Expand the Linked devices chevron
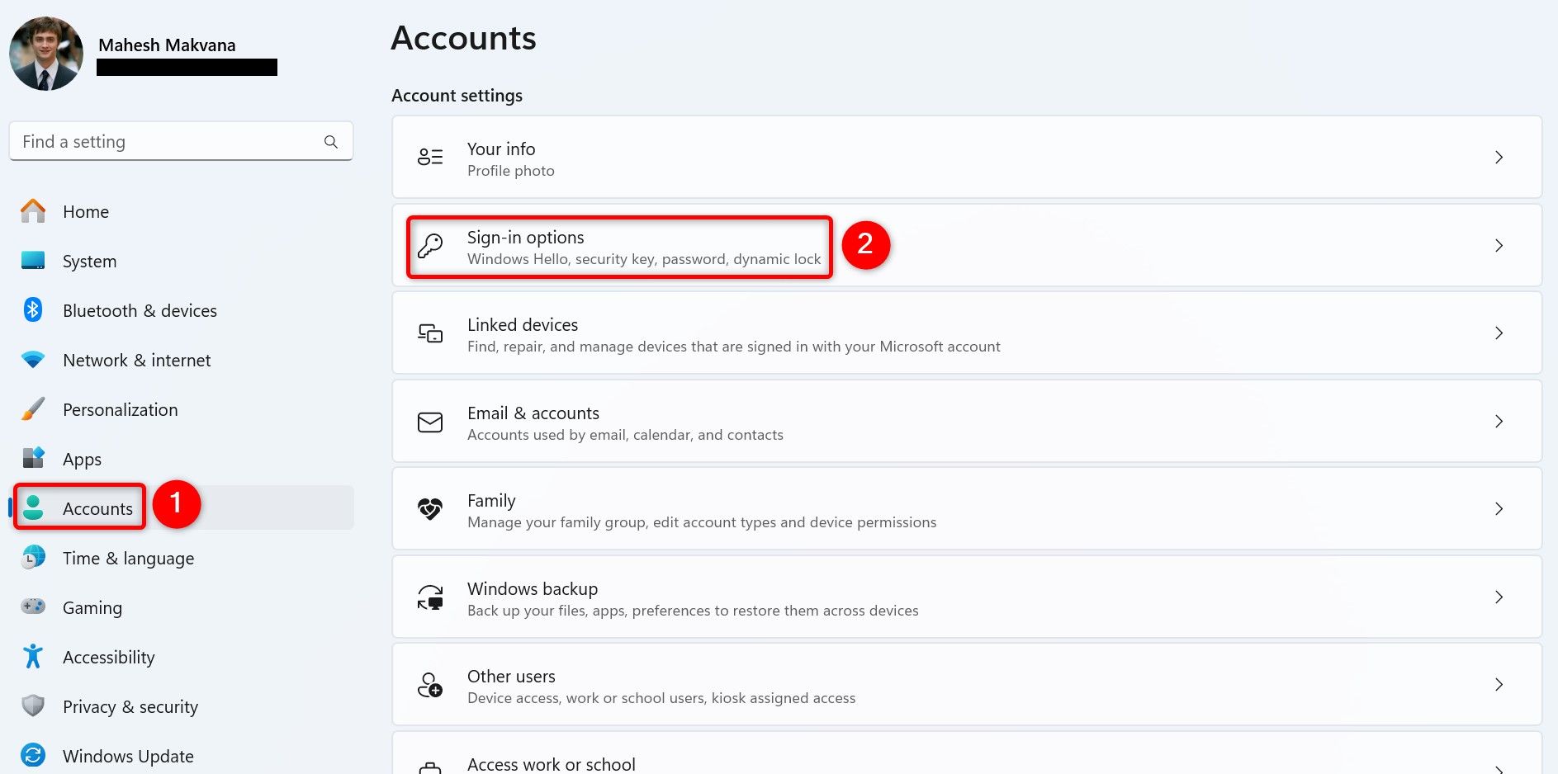This screenshot has height=774, width=1558. (1499, 333)
